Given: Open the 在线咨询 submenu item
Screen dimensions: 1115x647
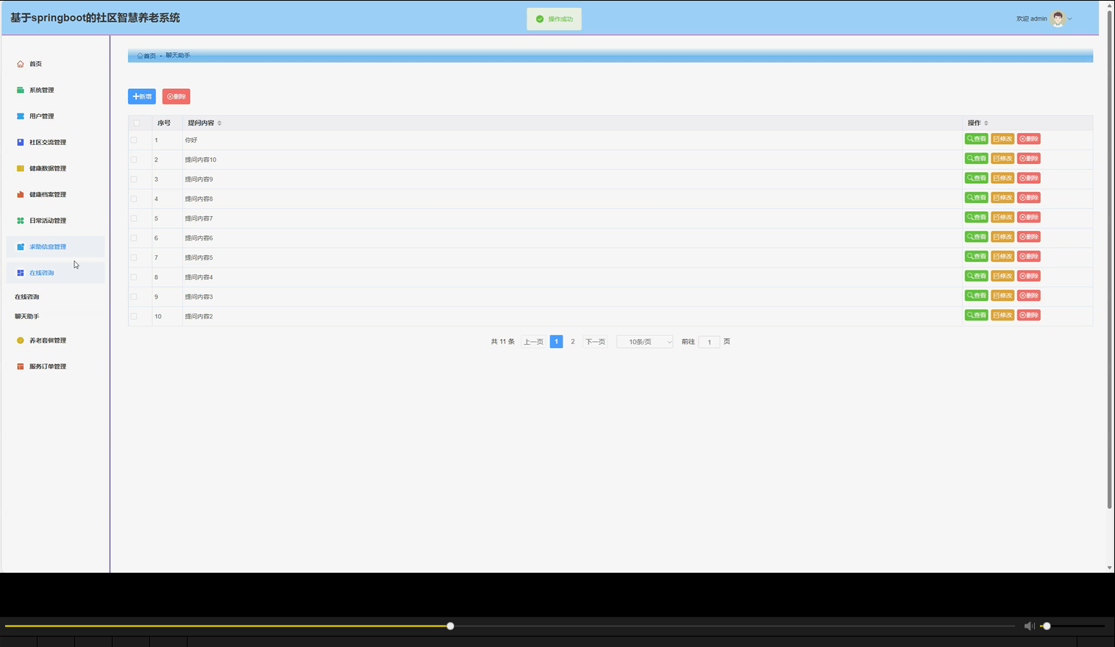Looking at the screenshot, I should pyautogui.click(x=27, y=297).
